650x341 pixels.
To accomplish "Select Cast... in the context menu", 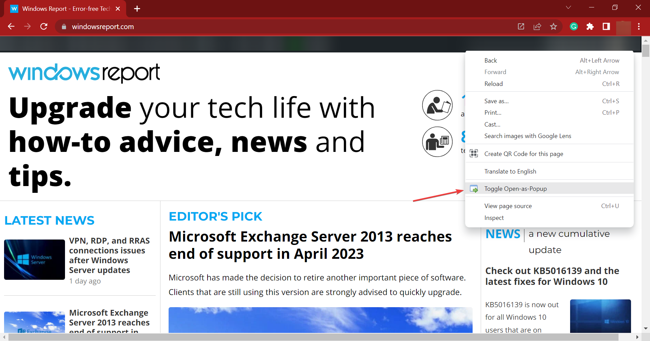I will click(549, 124).
